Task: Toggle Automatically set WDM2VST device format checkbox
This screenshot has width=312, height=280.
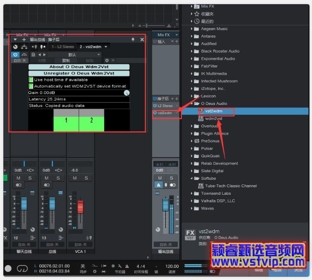Action: coord(31,86)
